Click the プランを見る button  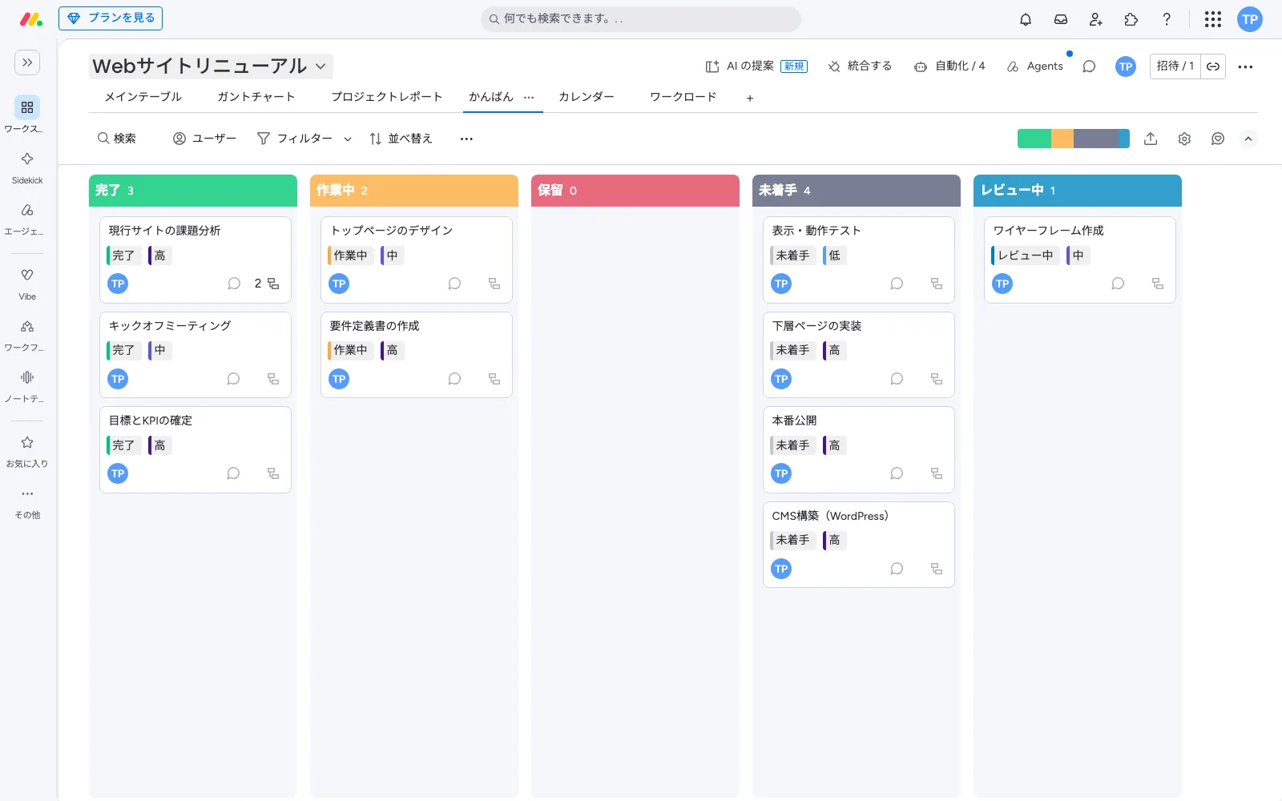point(111,18)
